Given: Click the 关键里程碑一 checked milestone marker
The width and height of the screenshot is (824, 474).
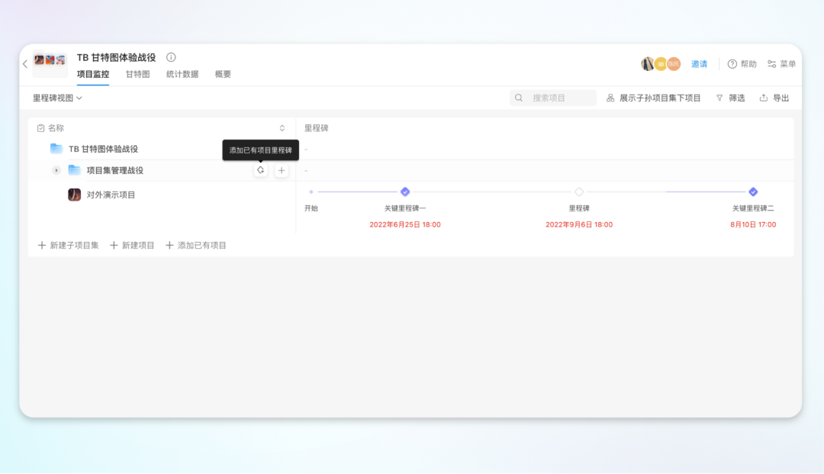Looking at the screenshot, I should coord(405,192).
